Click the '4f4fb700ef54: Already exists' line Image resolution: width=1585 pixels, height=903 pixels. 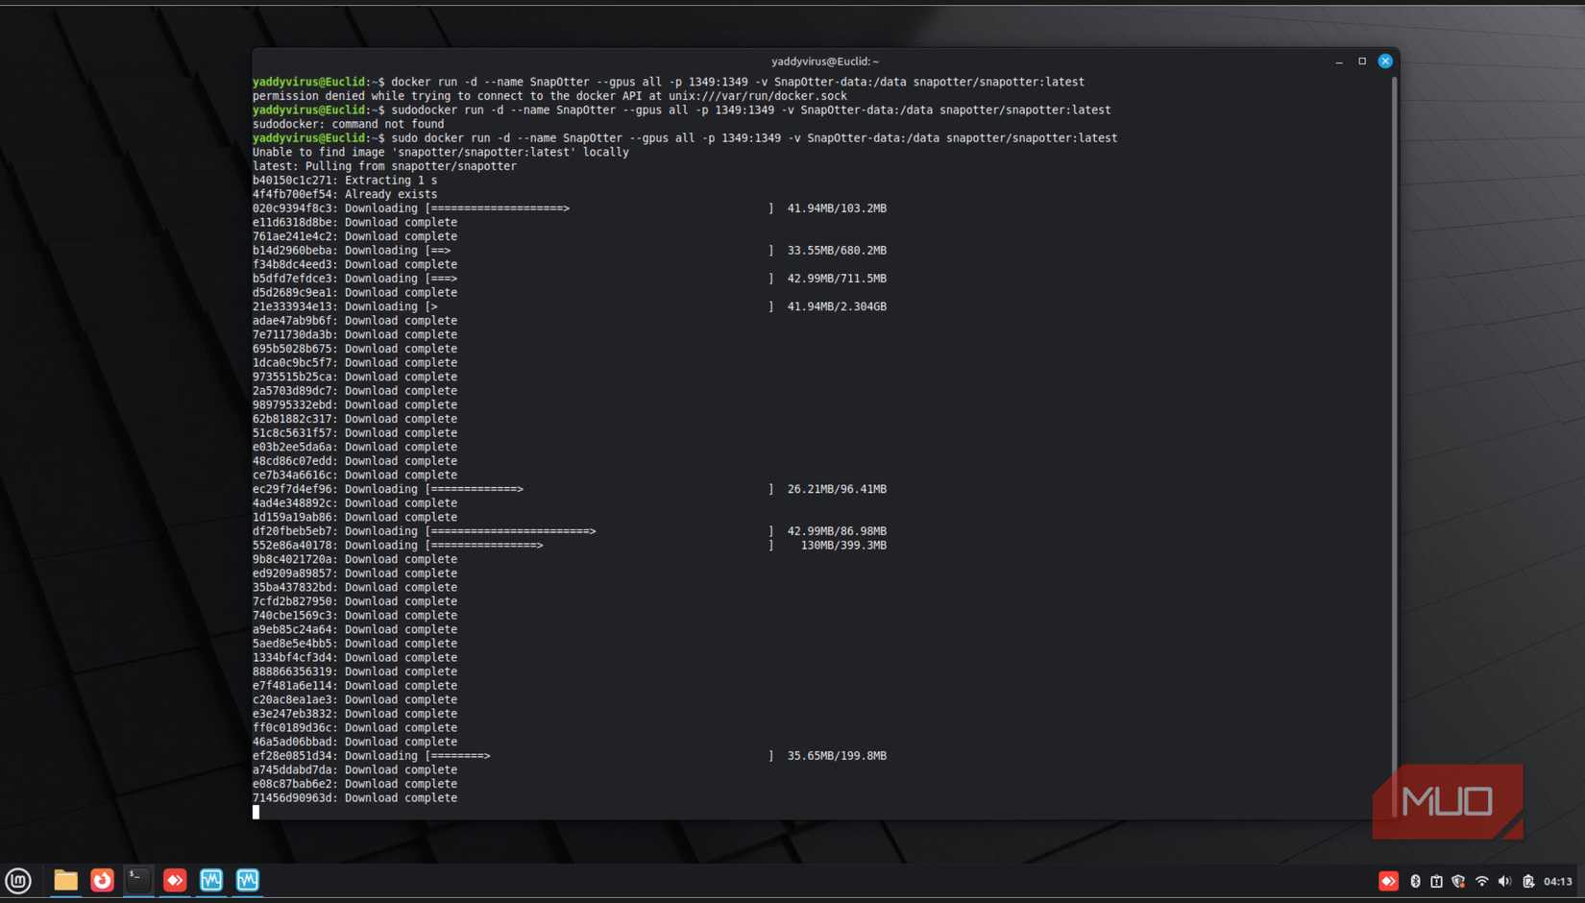tap(345, 194)
